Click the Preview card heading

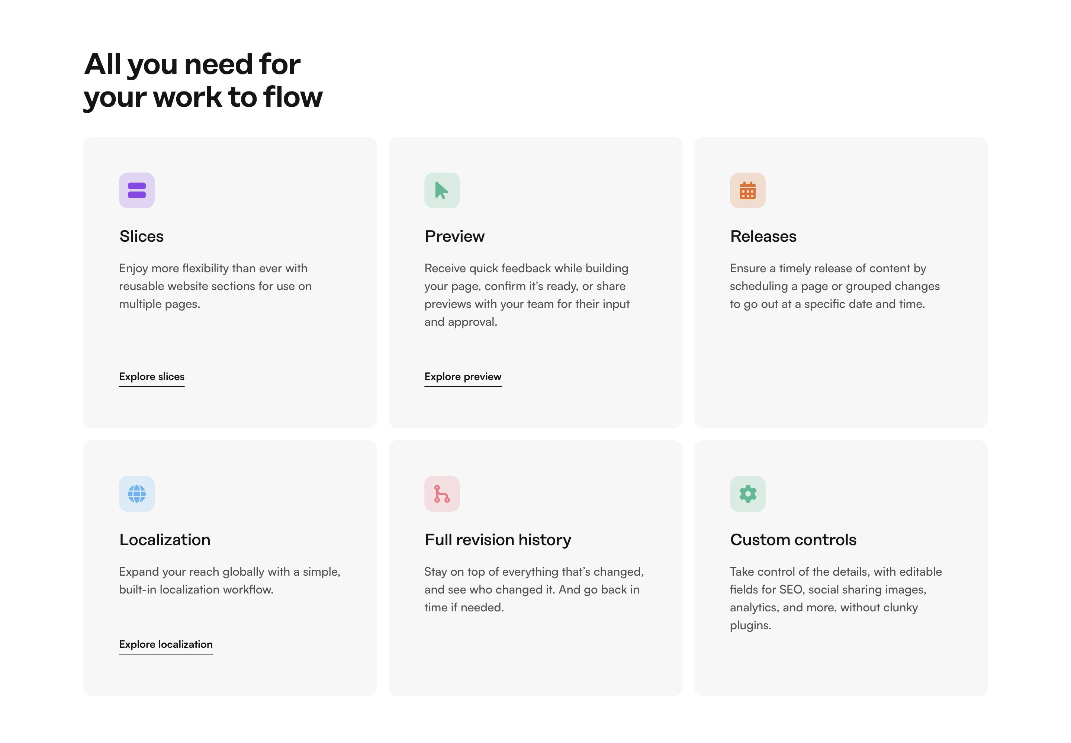(x=454, y=237)
